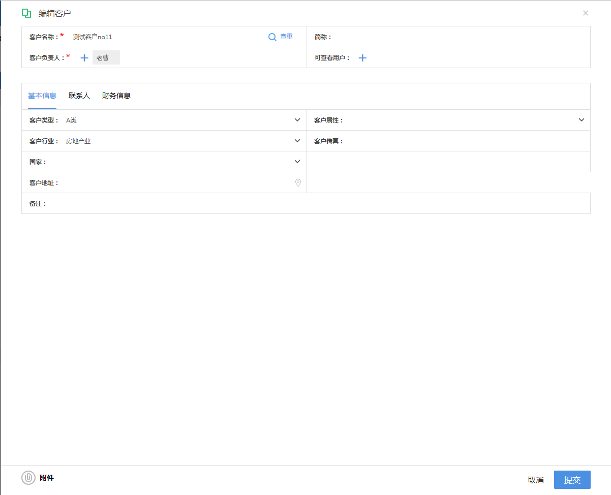This screenshot has width=611, height=495.
Task: Expand the 客户属性 dropdown arrow
Action: click(x=582, y=120)
